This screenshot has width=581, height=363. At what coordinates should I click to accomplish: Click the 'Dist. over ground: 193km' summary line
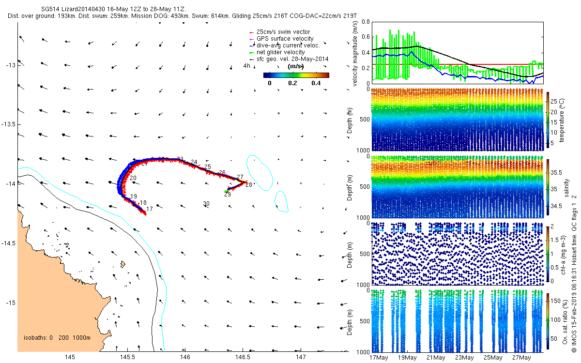pyautogui.click(x=183, y=16)
